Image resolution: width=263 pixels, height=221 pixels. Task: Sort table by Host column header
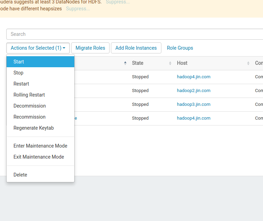click(x=182, y=63)
